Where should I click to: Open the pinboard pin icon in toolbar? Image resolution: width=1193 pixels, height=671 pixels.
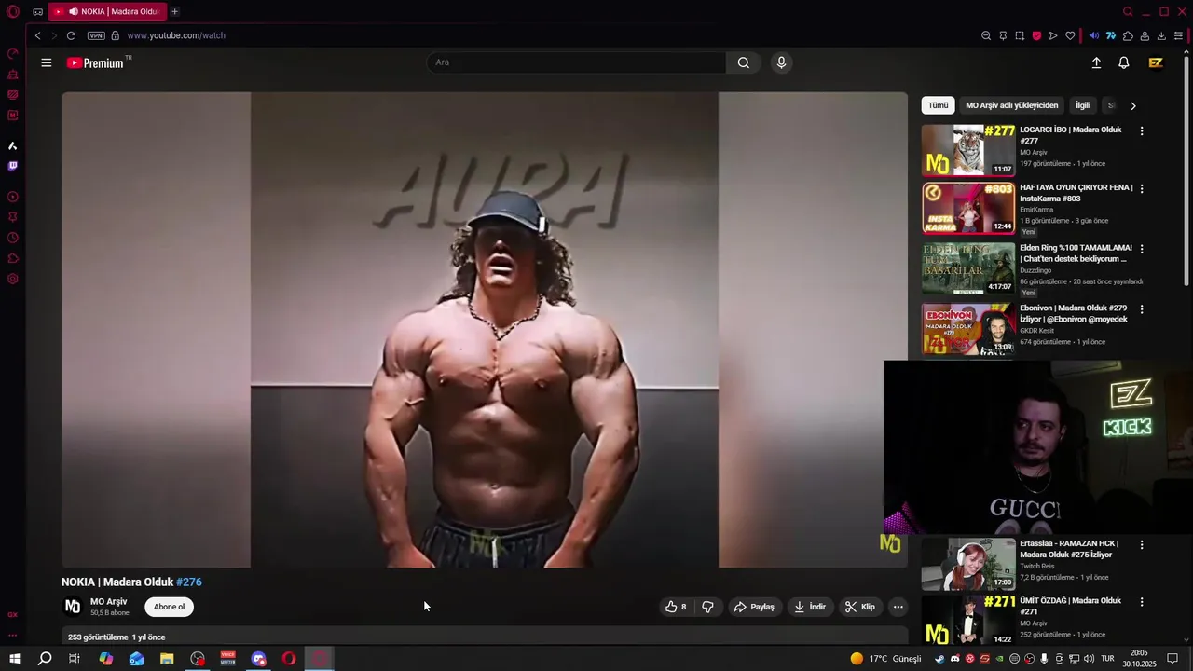pyautogui.click(x=1003, y=35)
